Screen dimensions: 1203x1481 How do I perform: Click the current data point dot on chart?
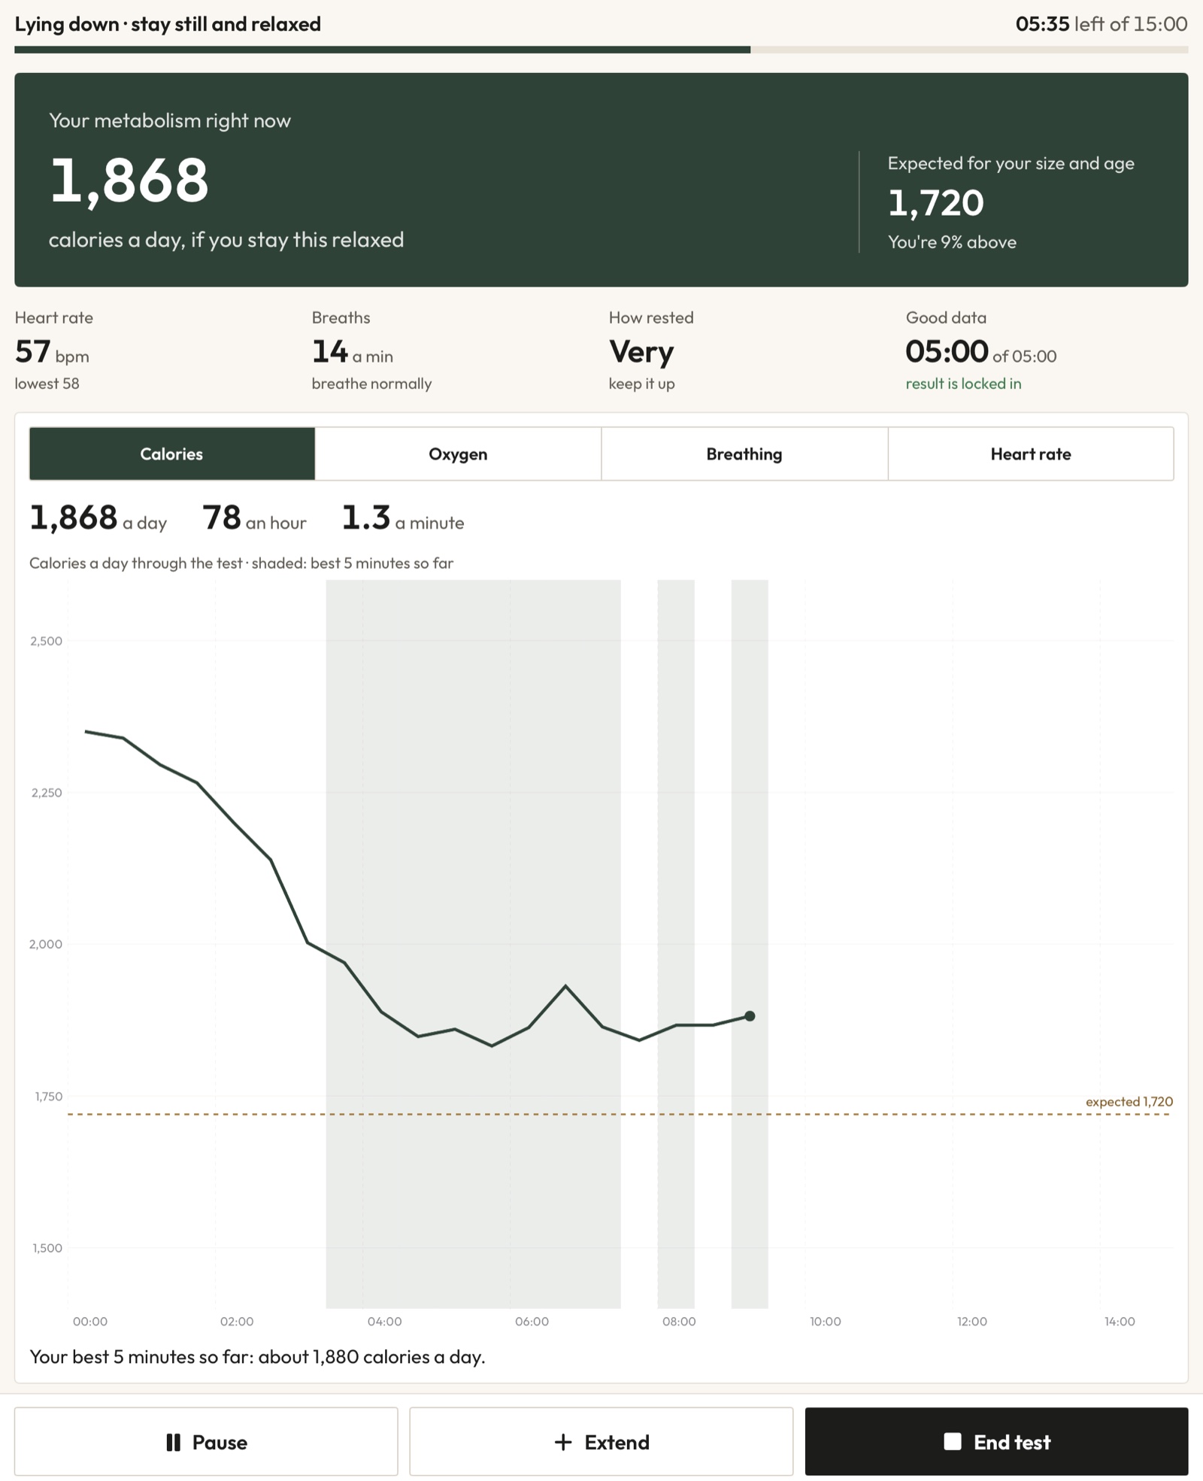[x=750, y=1016]
